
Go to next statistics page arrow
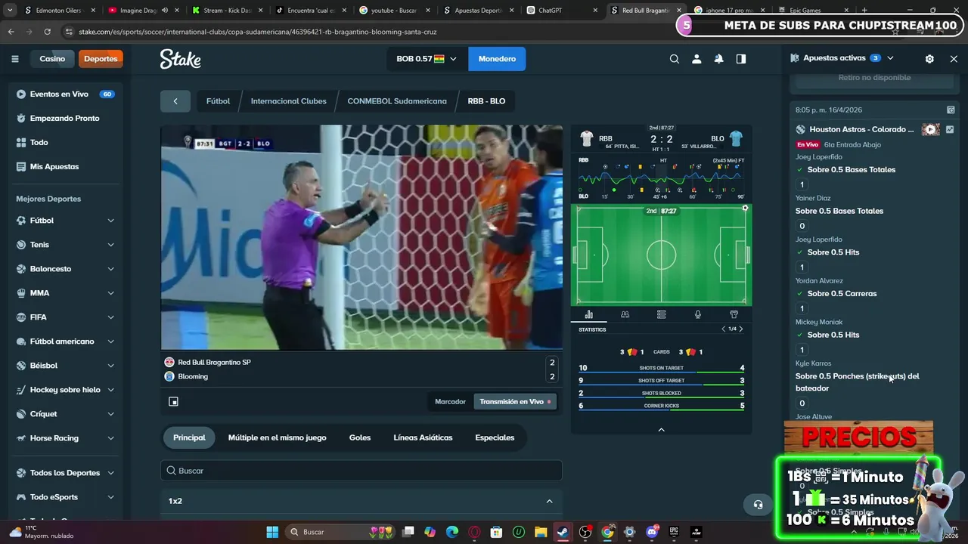point(741,329)
